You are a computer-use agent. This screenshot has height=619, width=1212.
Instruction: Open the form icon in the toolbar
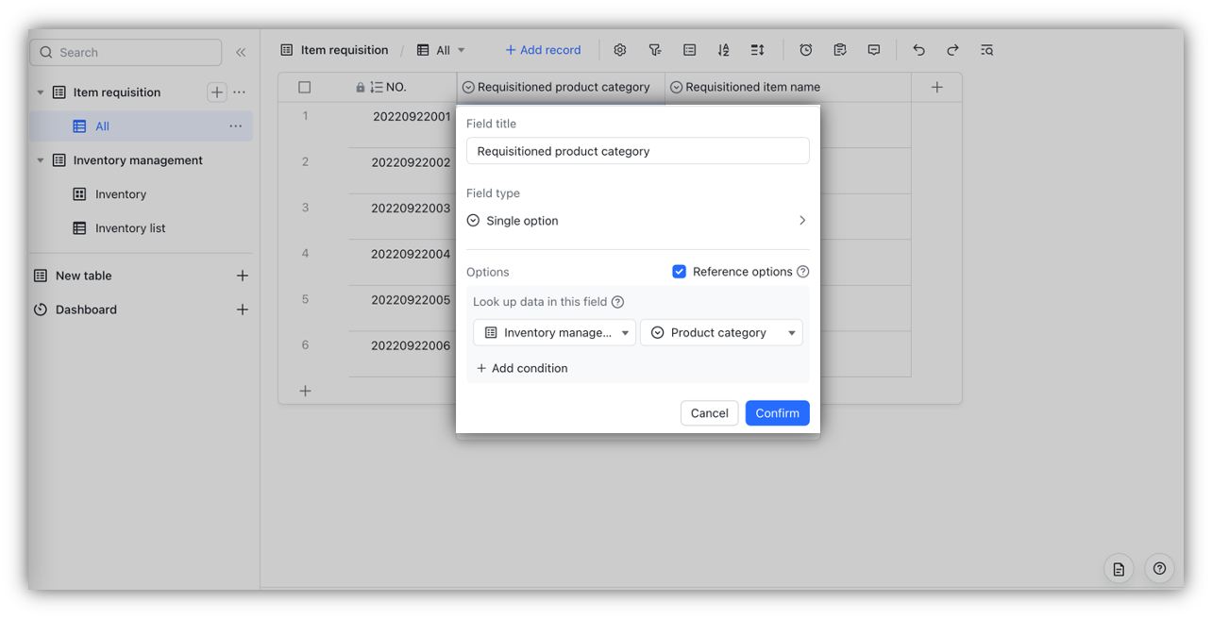pyautogui.click(x=839, y=49)
